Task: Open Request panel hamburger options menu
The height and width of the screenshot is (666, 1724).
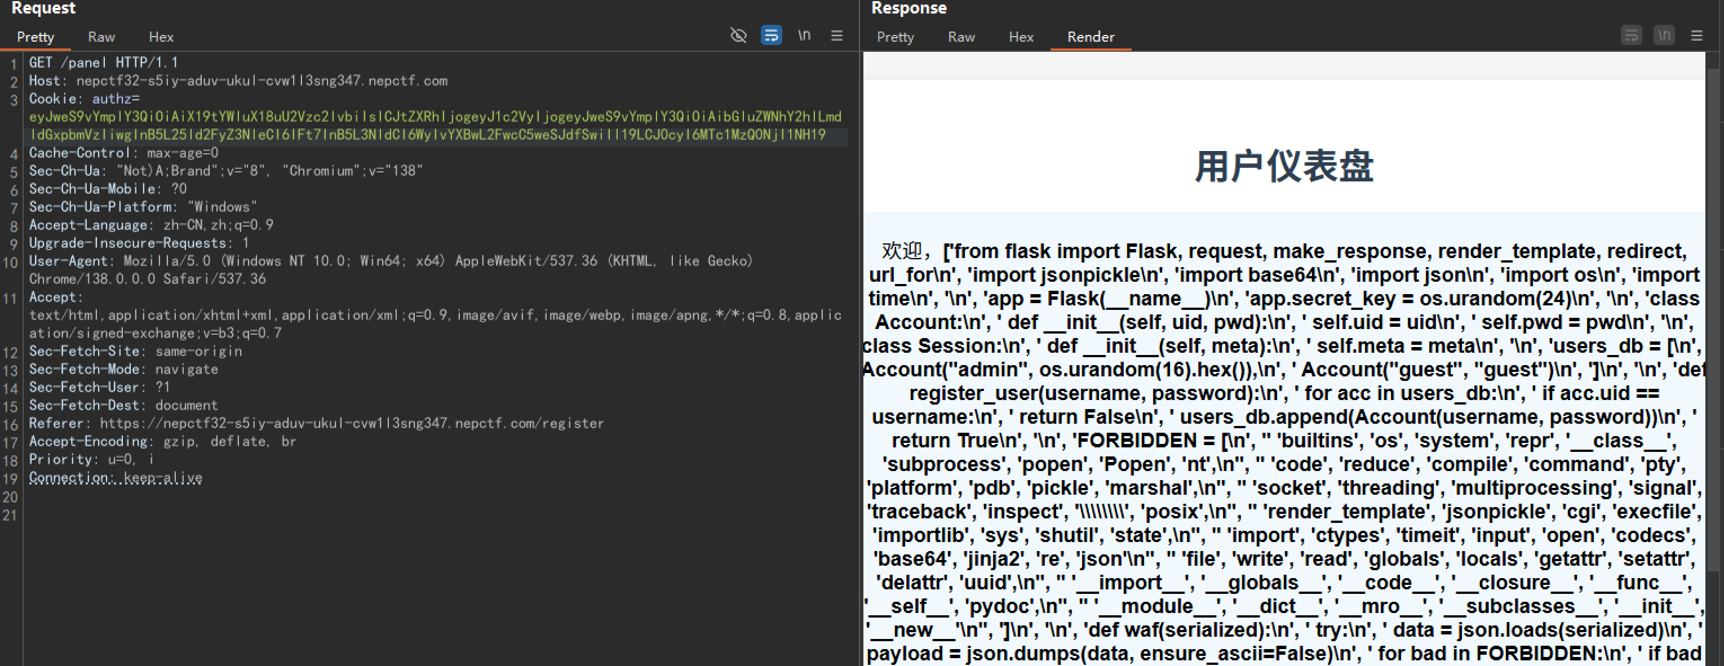Action: click(836, 35)
